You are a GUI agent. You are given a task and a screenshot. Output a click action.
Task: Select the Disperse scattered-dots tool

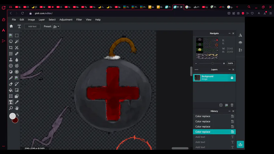tap(17, 66)
